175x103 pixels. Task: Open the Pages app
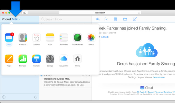[9, 59]
